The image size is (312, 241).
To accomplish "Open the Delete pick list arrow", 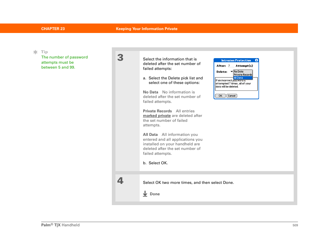I will pos(232,72).
